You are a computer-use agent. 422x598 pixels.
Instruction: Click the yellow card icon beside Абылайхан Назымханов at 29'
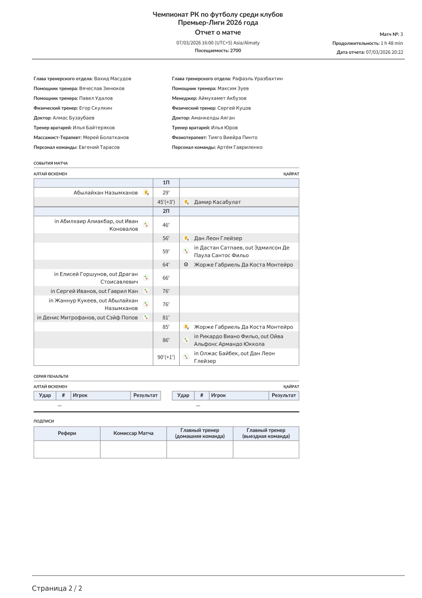click(146, 192)
